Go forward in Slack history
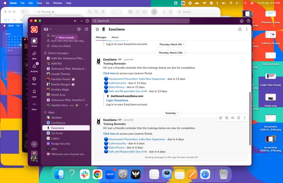The height and width of the screenshot is (183, 283). (x=81, y=21)
